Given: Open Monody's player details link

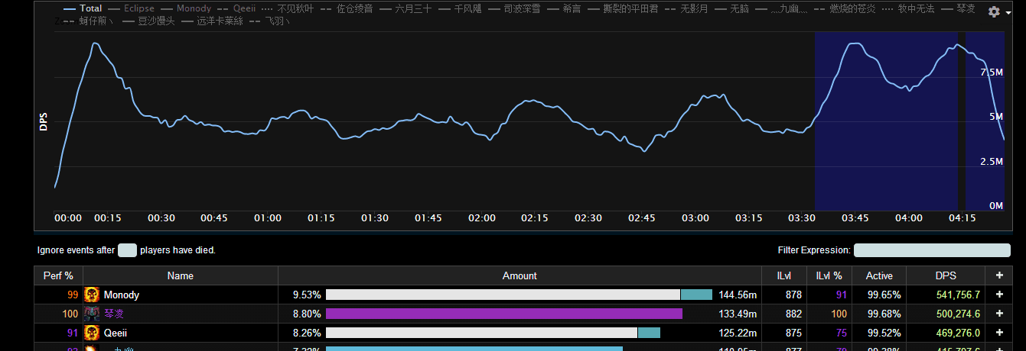Looking at the screenshot, I should coord(122,295).
